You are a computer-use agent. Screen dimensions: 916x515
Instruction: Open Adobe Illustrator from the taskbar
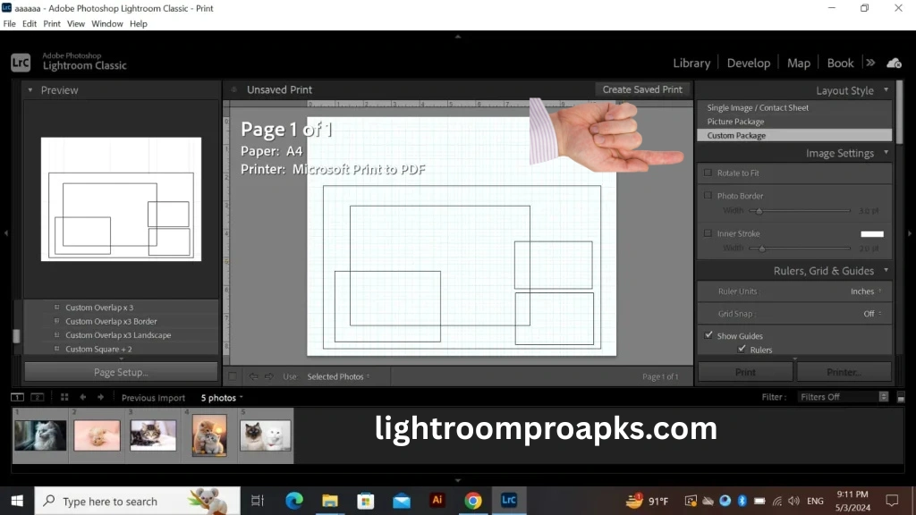[437, 501]
